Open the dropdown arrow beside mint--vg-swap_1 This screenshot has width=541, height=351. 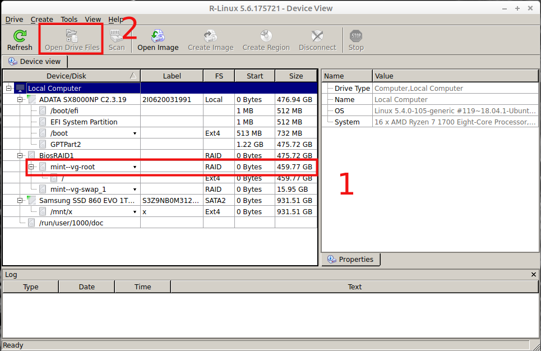pyautogui.click(x=135, y=190)
